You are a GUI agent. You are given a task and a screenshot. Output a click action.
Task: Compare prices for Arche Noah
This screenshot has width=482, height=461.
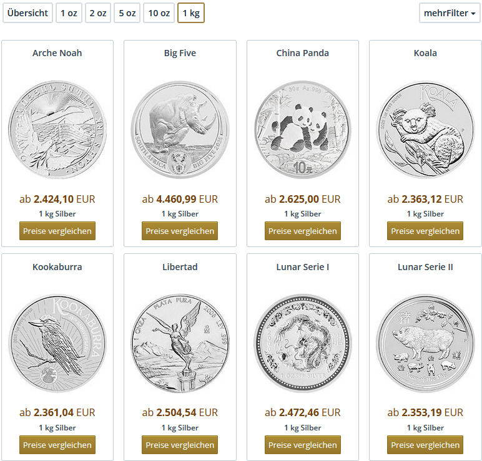point(57,231)
